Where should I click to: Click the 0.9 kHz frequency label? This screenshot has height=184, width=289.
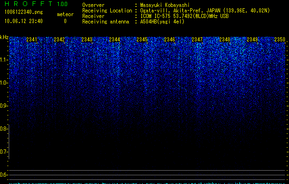point(4,106)
